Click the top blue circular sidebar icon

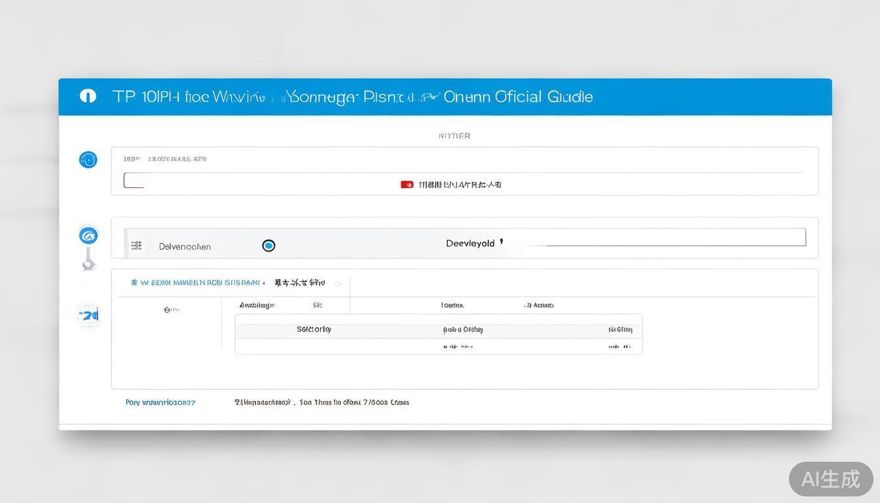[x=88, y=160]
